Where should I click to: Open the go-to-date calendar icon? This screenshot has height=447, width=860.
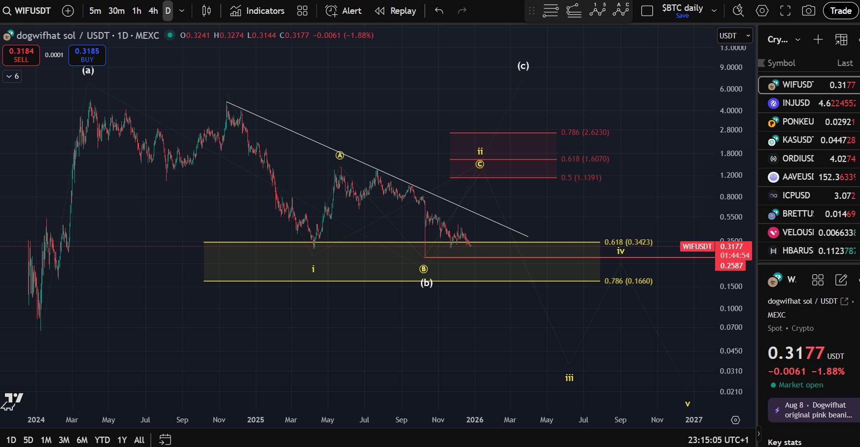[x=165, y=440]
